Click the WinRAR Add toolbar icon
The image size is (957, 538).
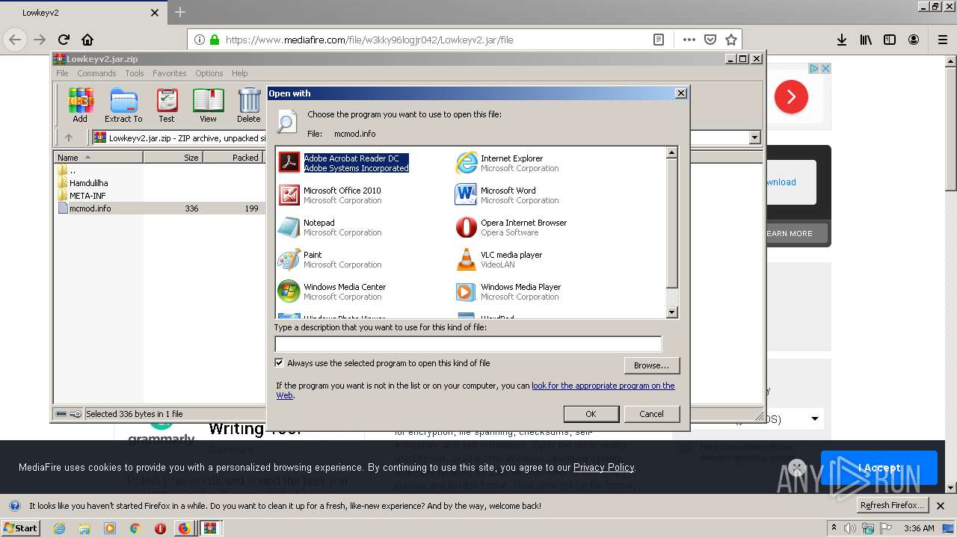pyautogui.click(x=80, y=105)
